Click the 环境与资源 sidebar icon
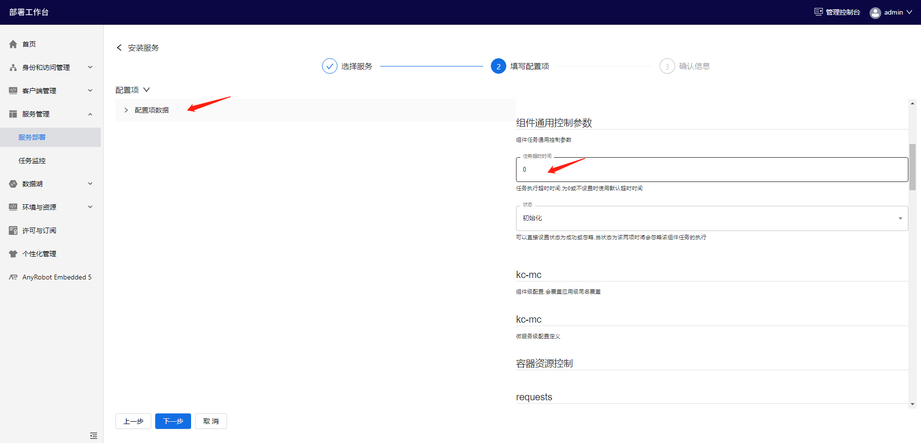 [x=13, y=207]
